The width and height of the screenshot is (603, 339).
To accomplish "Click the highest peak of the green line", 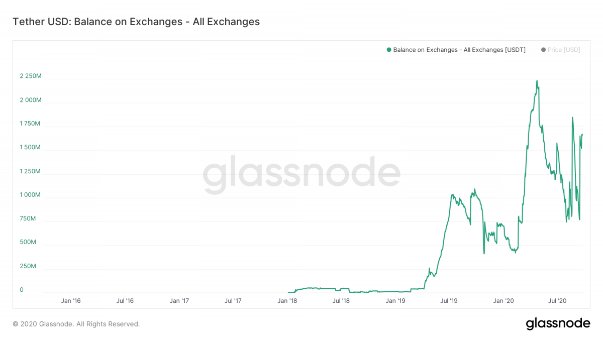I will tap(537, 81).
